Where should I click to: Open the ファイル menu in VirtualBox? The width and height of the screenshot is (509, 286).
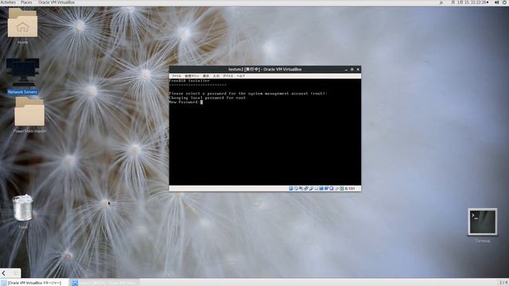coord(176,76)
